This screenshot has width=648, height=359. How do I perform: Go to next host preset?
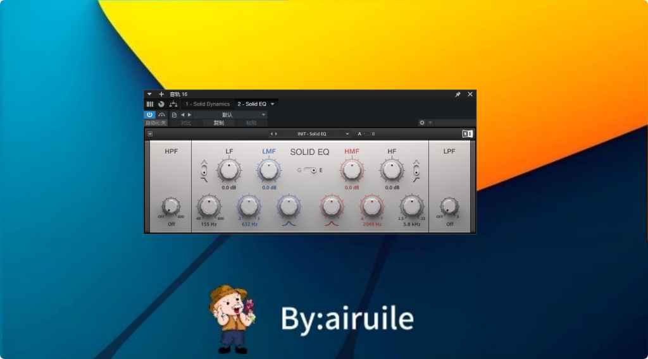[190, 114]
